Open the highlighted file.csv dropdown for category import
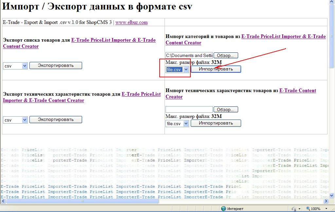The image size is (335, 212). click(177, 69)
